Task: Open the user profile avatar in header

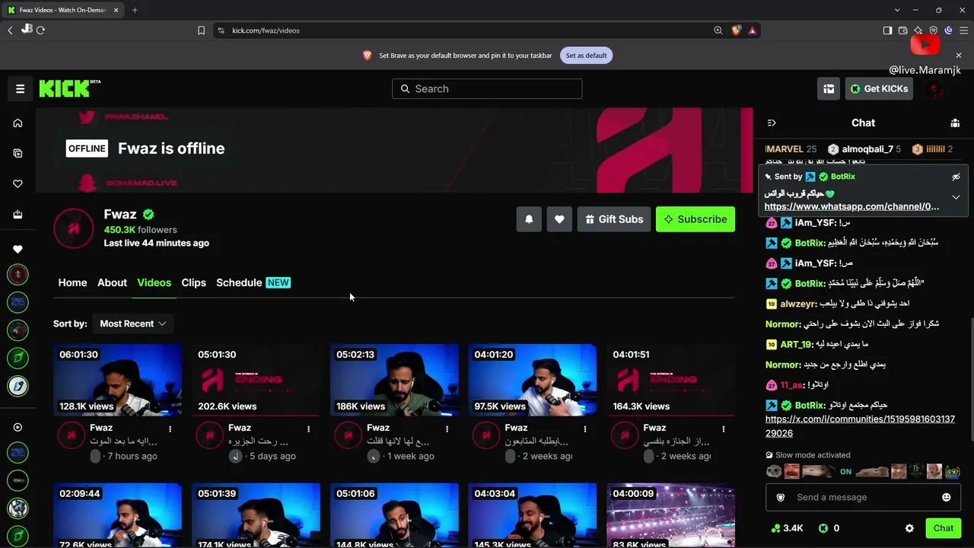Action: (x=935, y=89)
